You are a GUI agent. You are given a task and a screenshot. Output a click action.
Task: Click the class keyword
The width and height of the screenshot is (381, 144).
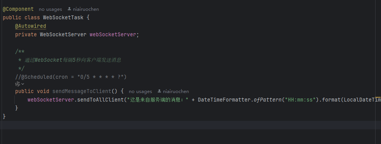(x=32, y=18)
